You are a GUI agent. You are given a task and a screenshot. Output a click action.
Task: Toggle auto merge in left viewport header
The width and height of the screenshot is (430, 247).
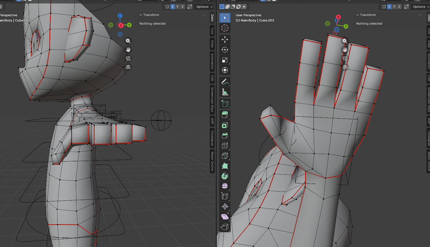tap(190, 7)
